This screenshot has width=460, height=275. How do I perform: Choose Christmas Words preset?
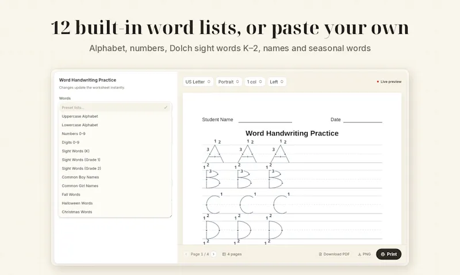click(x=115, y=212)
